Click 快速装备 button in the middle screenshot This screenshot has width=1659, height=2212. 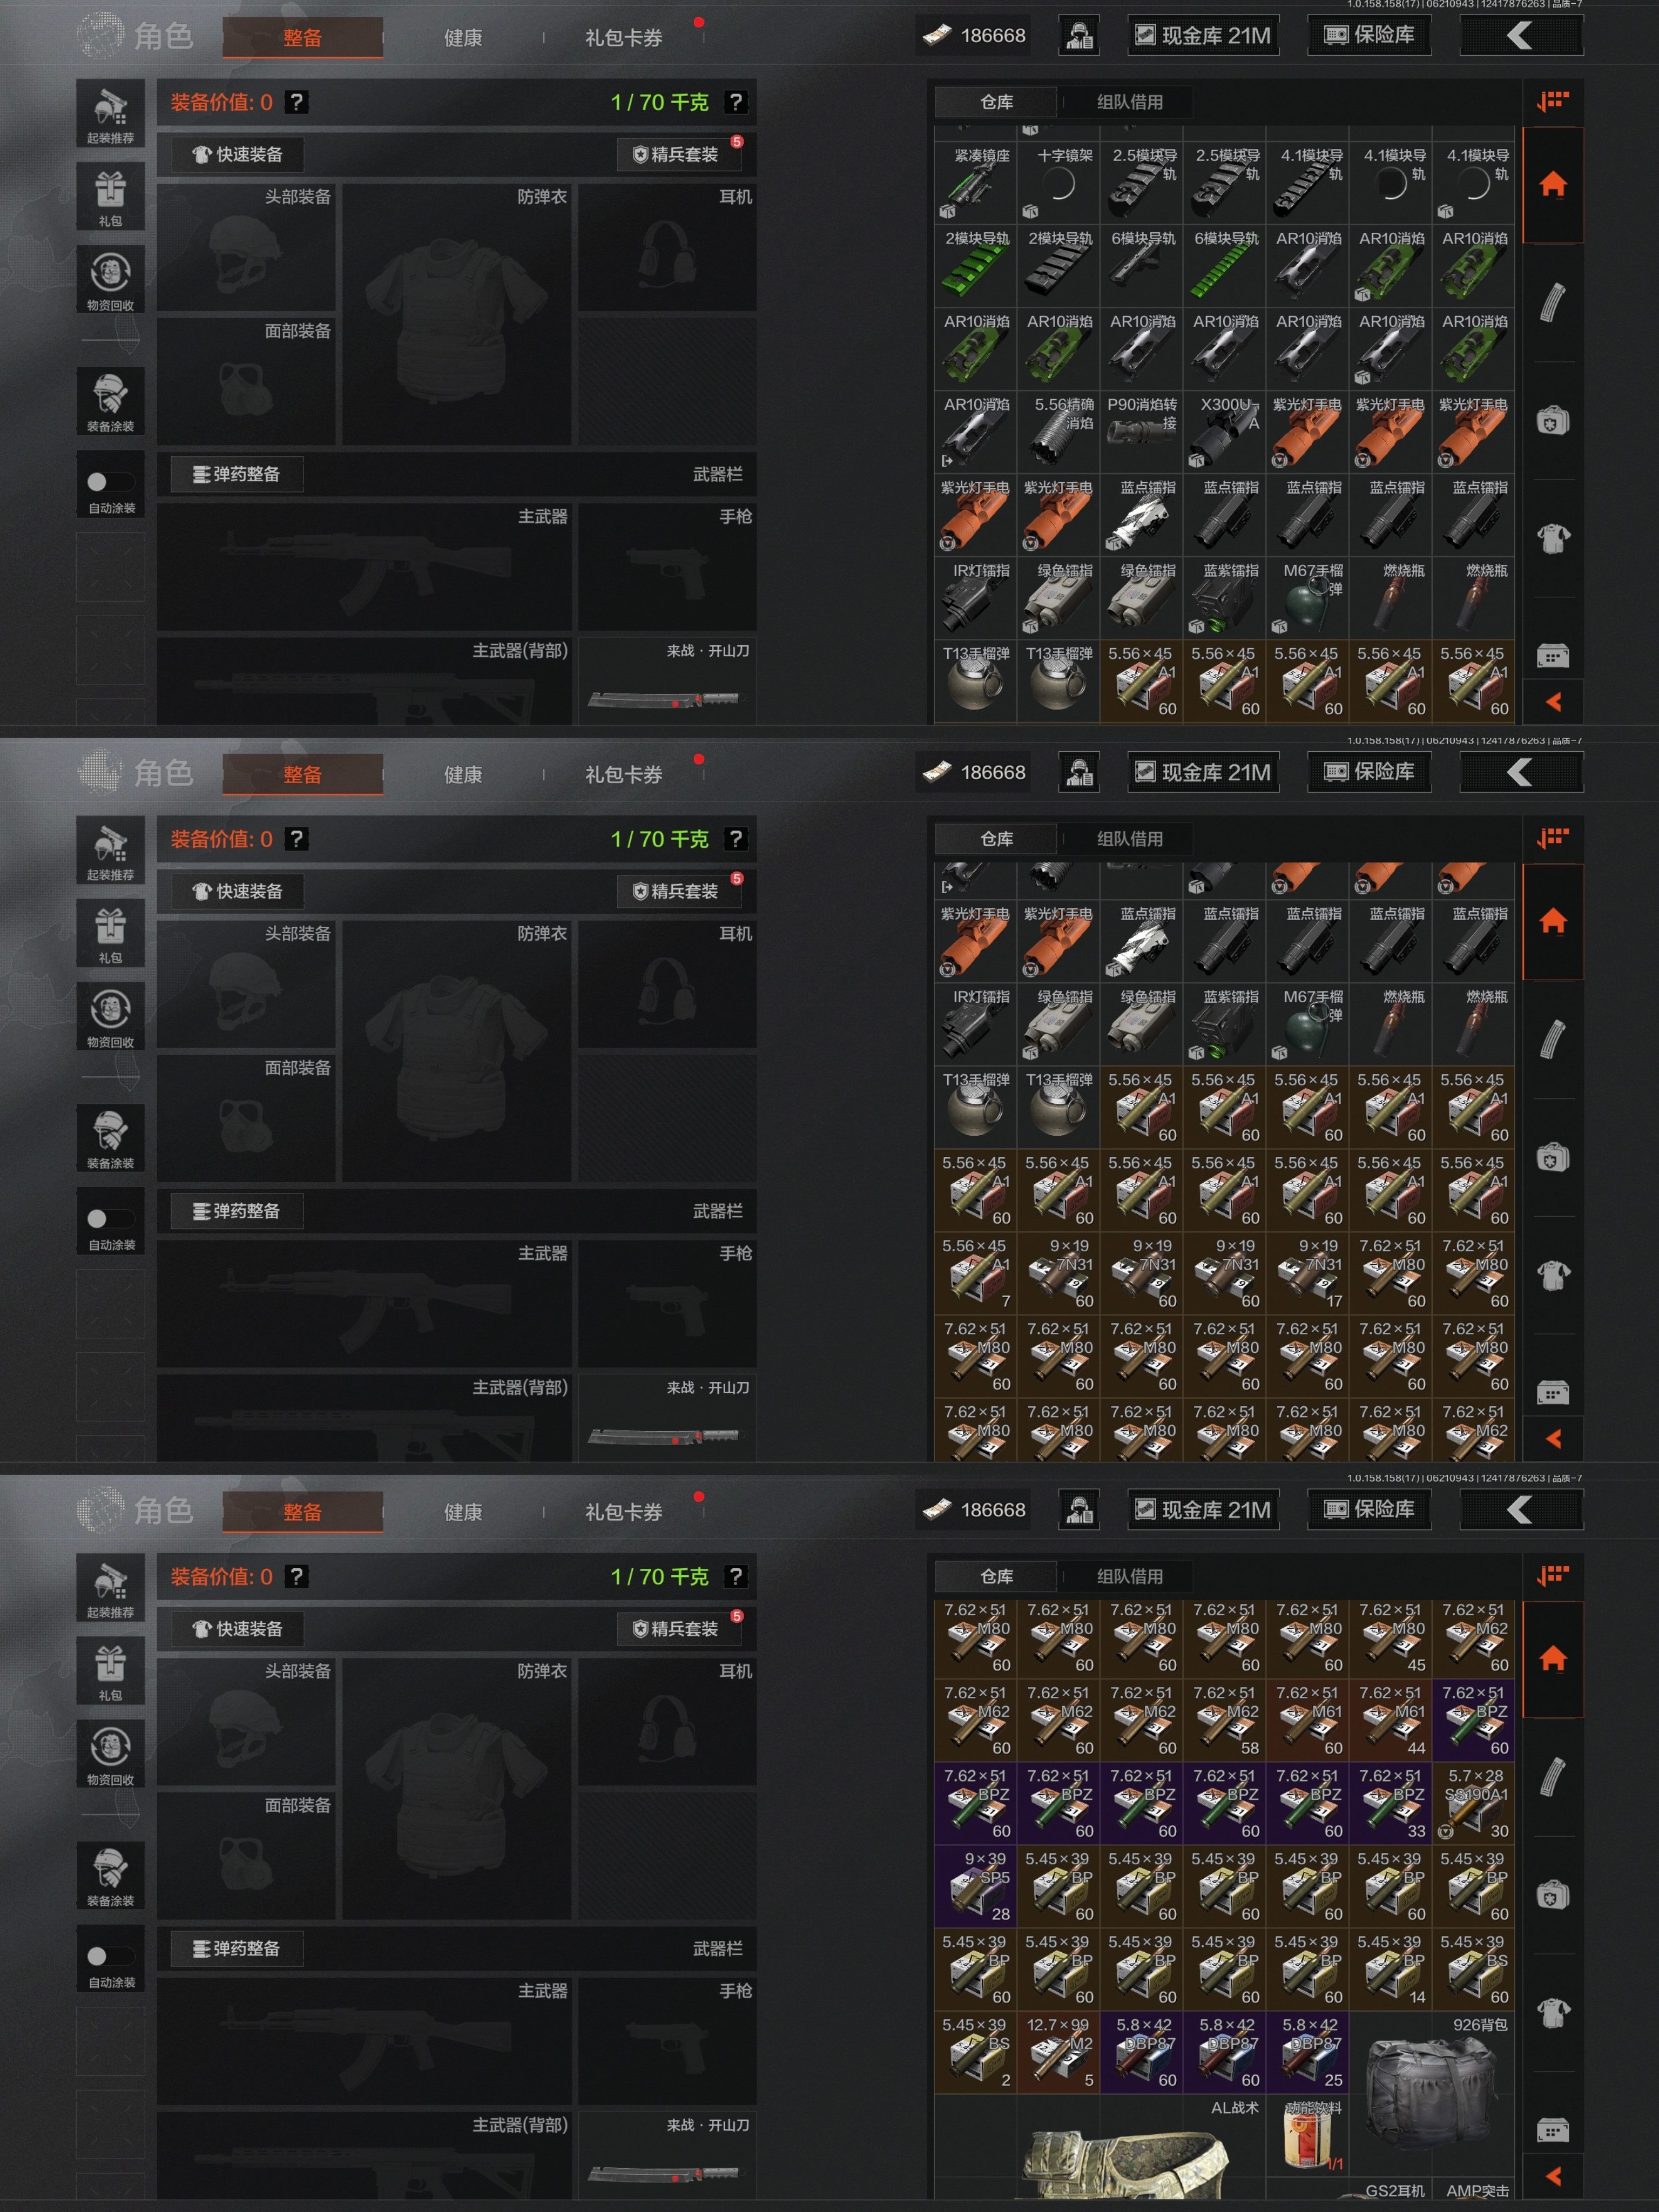(237, 891)
